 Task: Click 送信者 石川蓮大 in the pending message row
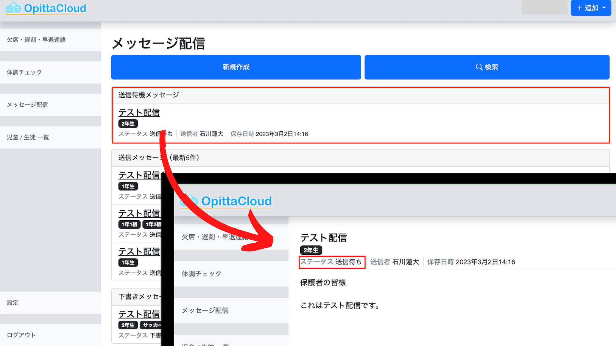click(202, 134)
